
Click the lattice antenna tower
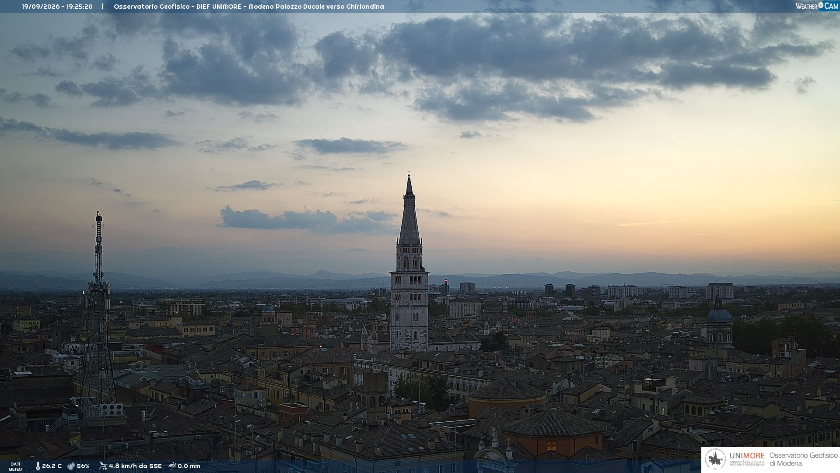click(x=98, y=315)
